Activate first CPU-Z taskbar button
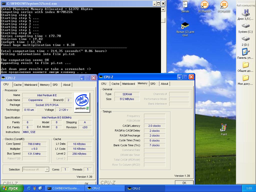 (105, 188)
